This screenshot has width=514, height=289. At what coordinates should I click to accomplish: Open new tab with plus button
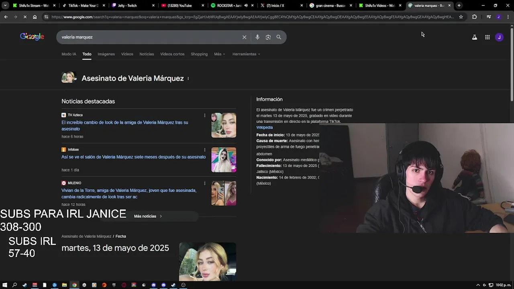point(459,6)
